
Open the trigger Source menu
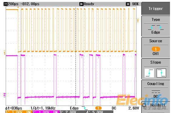[x=156, y=47]
